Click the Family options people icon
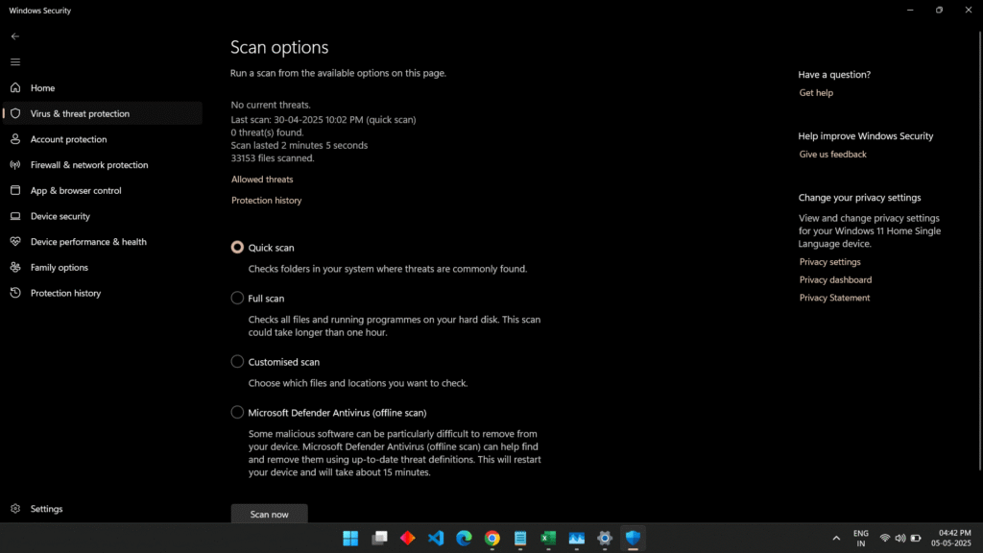The image size is (983, 553). [x=15, y=267]
